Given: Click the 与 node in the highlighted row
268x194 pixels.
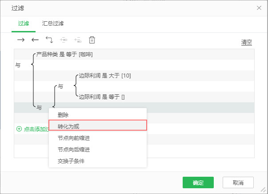Looking at the screenshot, I should coord(39,108).
